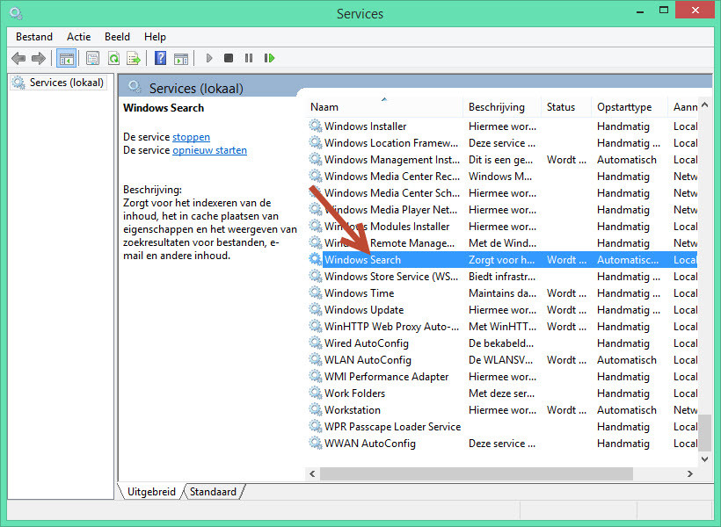Click gear icon beside Windows Management Instrumentation
Screen dimensions: 721x527
coord(316,159)
